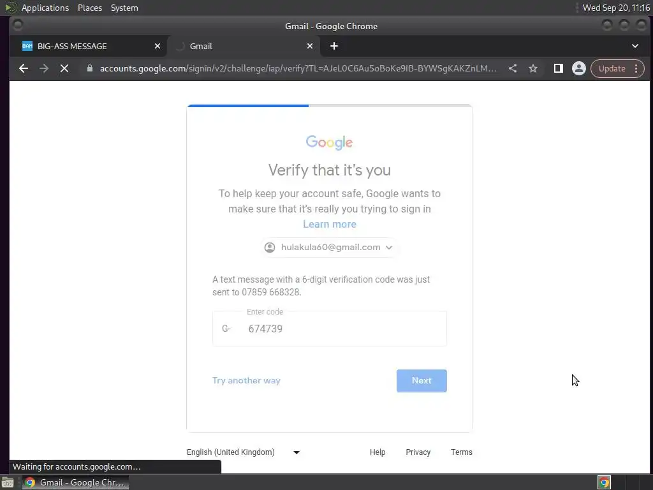Open the System menu

pyautogui.click(x=124, y=8)
